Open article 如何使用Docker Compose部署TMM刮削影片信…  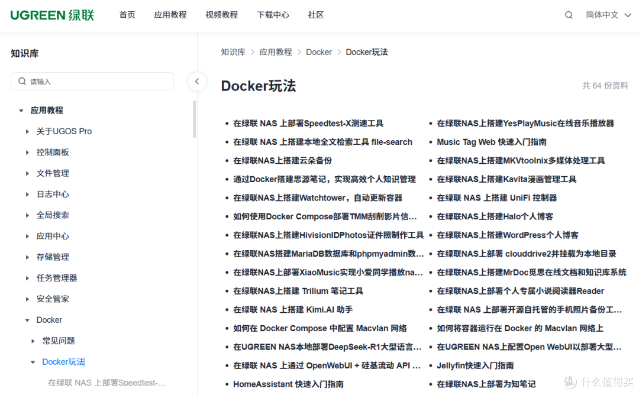pos(325,216)
